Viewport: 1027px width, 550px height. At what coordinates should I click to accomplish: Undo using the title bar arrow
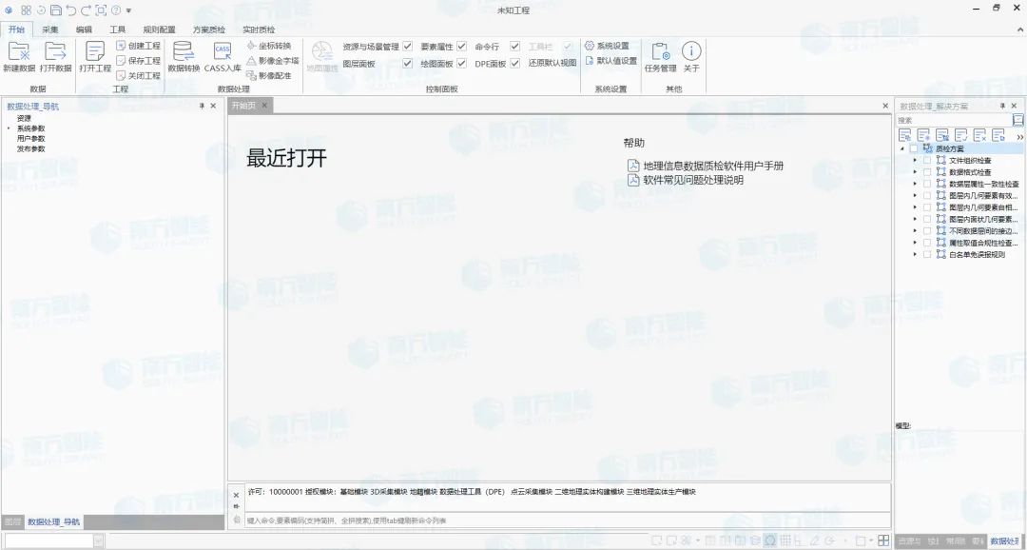click(70, 10)
